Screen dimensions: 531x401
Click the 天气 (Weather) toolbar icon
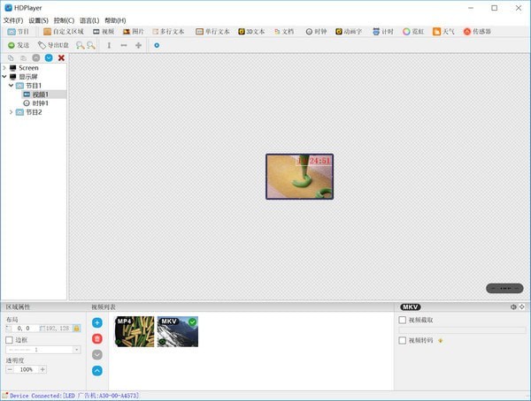(442, 32)
